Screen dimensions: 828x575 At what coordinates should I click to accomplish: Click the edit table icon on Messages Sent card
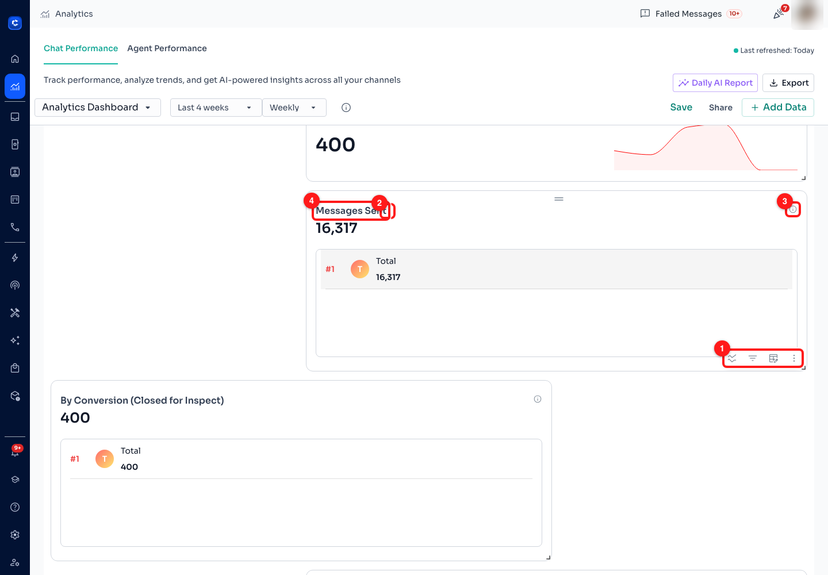click(773, 358)
